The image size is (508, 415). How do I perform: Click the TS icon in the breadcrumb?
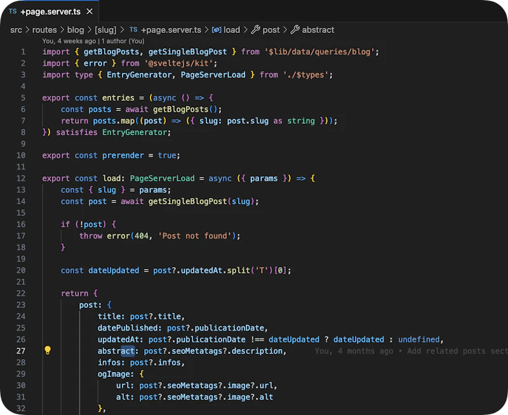133,30
